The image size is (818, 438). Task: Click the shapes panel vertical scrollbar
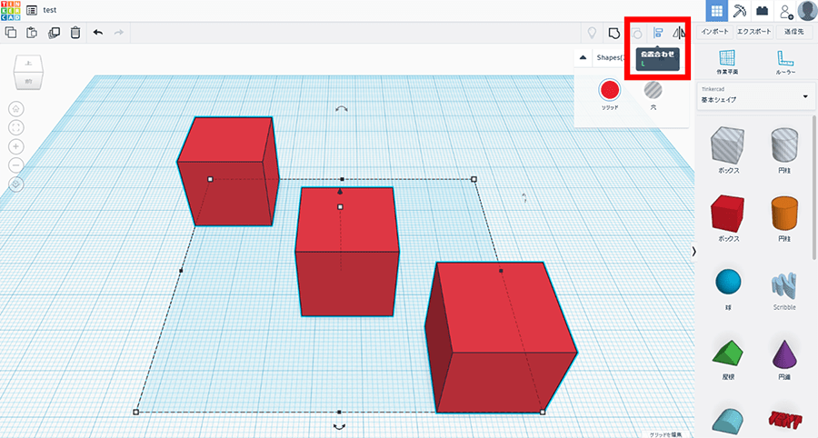[814, 188]
